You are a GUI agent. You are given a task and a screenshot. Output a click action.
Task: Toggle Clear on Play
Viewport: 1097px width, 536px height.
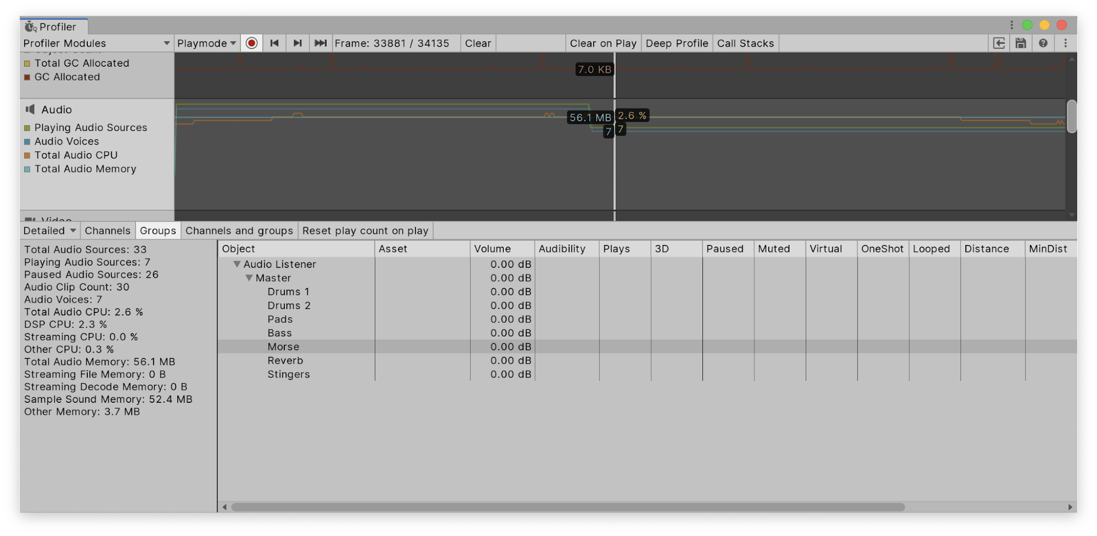pos(603,43)
